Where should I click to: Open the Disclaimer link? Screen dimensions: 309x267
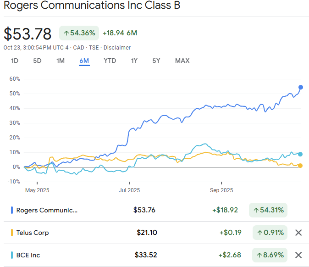pyautogui.click(x=117, y=48)
